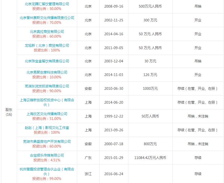Select capital 126 万元
This screenshot has height=183, width=224.
[x=150, y=75]
